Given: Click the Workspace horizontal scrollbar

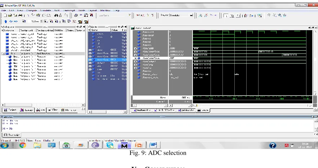Looking at the screenshot, I should 43,105.
